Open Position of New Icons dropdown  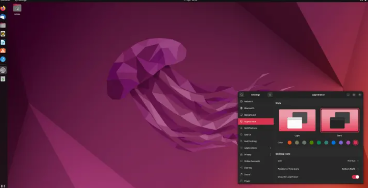pyautogui.click(x=350, y=169)
